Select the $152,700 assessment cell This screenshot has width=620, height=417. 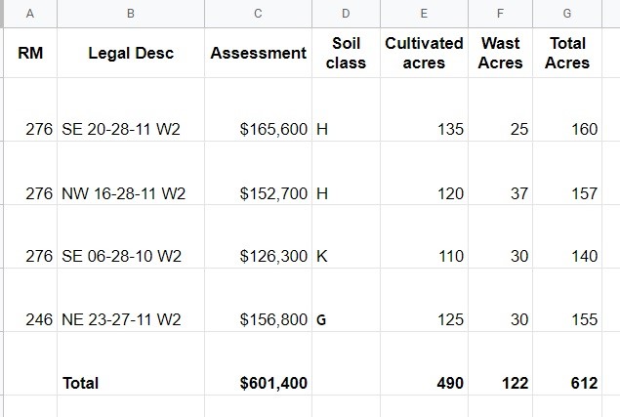(x=258, y=173)
